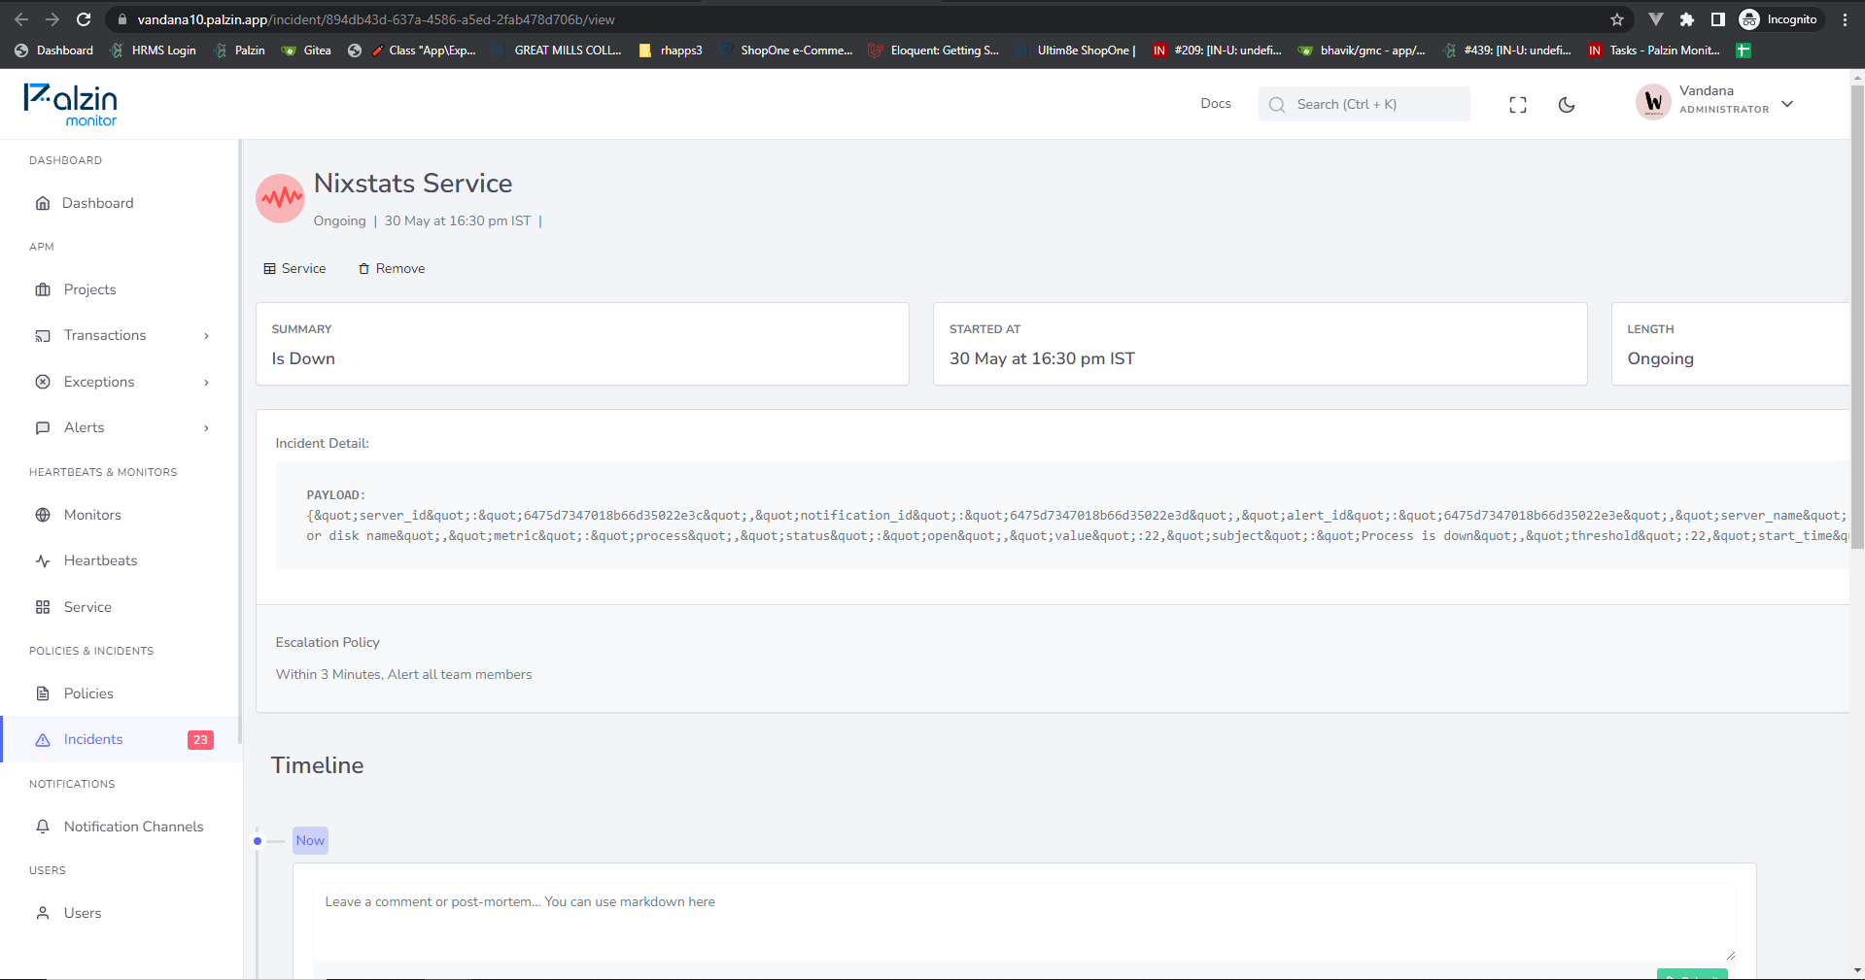Screen dimensions: 1865x980
Task: Toggle dark mode with moon icon
Action: click(1566, 105)
